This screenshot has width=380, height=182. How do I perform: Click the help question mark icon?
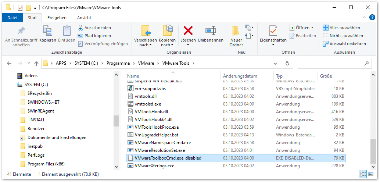point(372,17)
